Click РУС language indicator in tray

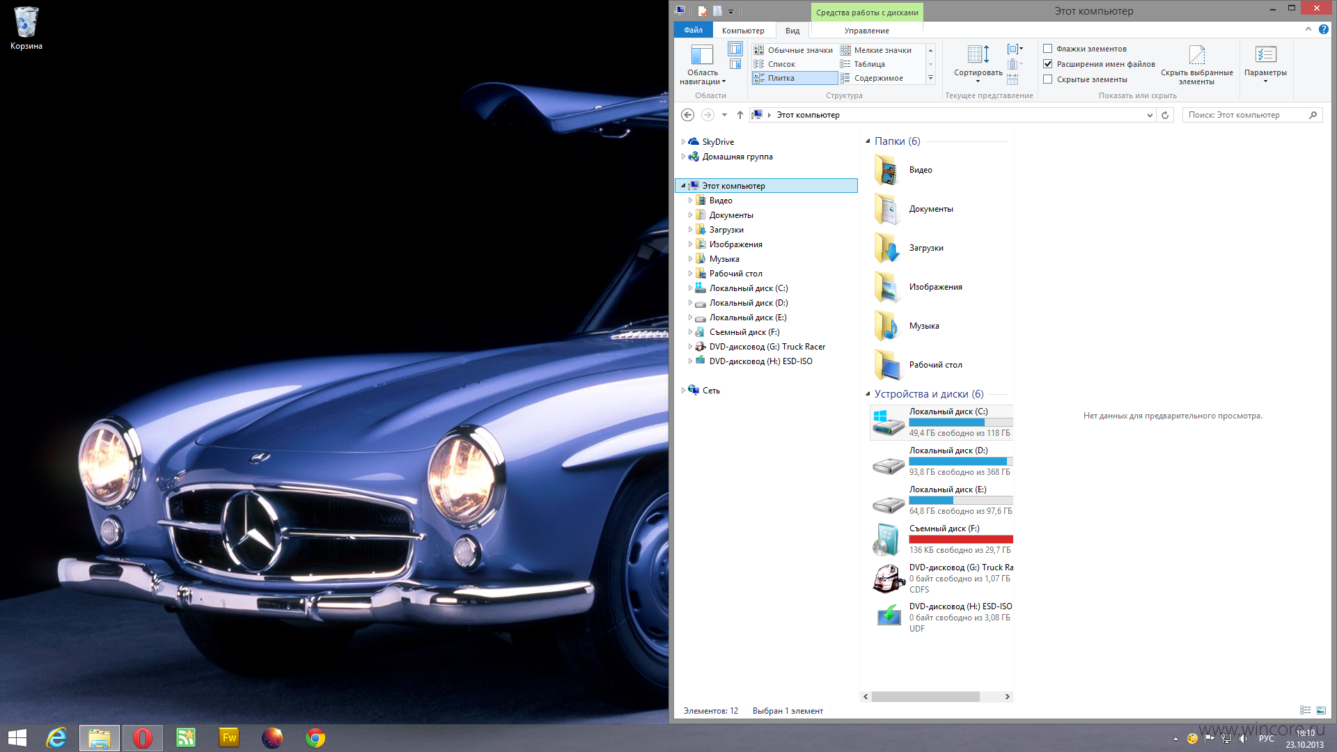click(x=1266, y=739)
